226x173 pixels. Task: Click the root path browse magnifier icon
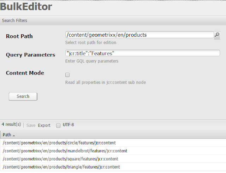point(217,35)
